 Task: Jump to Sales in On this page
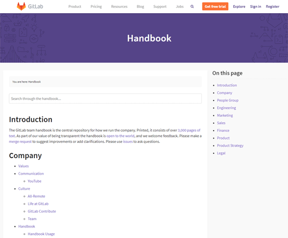[221, 123]
